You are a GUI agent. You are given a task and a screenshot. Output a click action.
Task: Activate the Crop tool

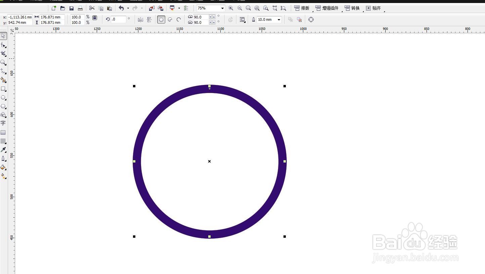3,53
